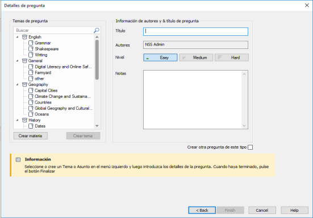The height and width of the screenshot is (218, 313).
Task: Select the 'Geography' subject label
Action: point(38,85)
